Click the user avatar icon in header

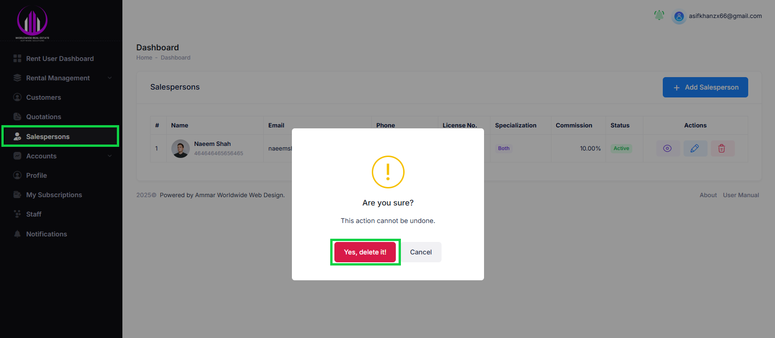coord(679,17)
